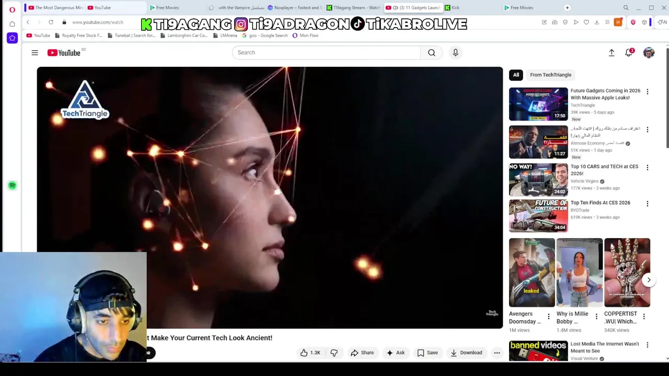Open options for Top Ten Finds At CES 2026
669x376 pixels.
(647, 204)
